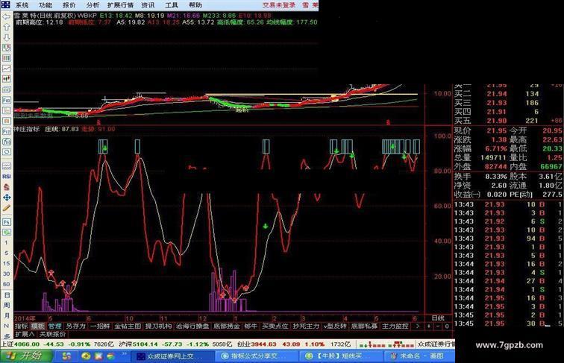This screenshot has height=363, width=564.
Task: Expand more indicator tabs with > arrow
Action: pyautogui.click(x=418, y=326)
